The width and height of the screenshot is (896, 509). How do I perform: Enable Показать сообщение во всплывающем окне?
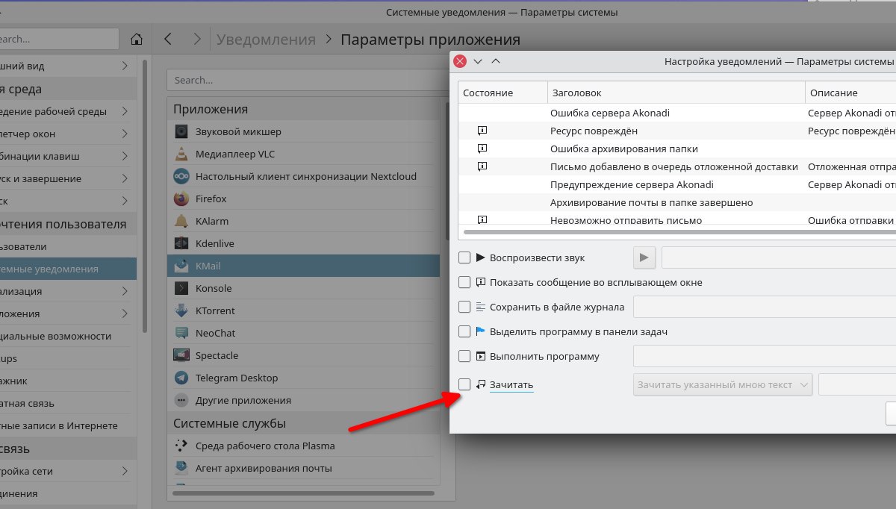click(464, 282)
